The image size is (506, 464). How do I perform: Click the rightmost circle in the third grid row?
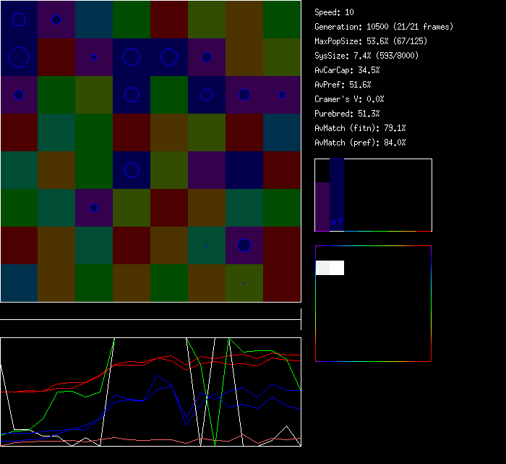[x=282, y=95]
